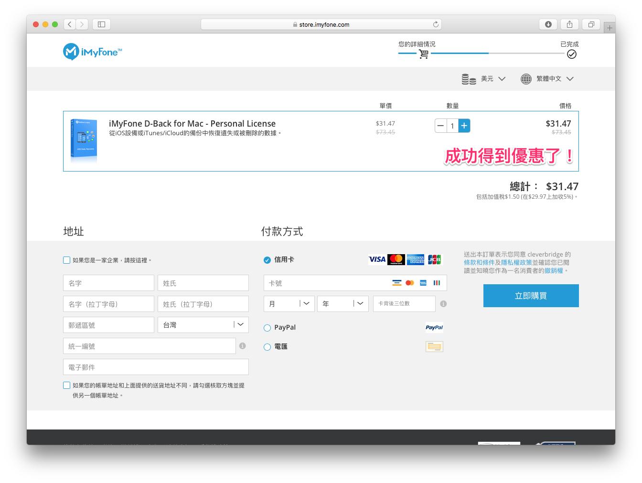Click the 立即購買 buy now button
Image resolution: width=642 pixels, height=483 pixels.
point(531,296)
